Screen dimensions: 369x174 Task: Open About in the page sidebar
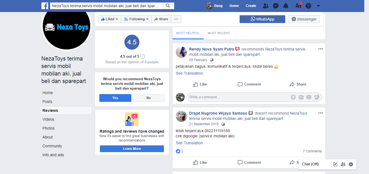pyautogui.click(x=48, y=137)
